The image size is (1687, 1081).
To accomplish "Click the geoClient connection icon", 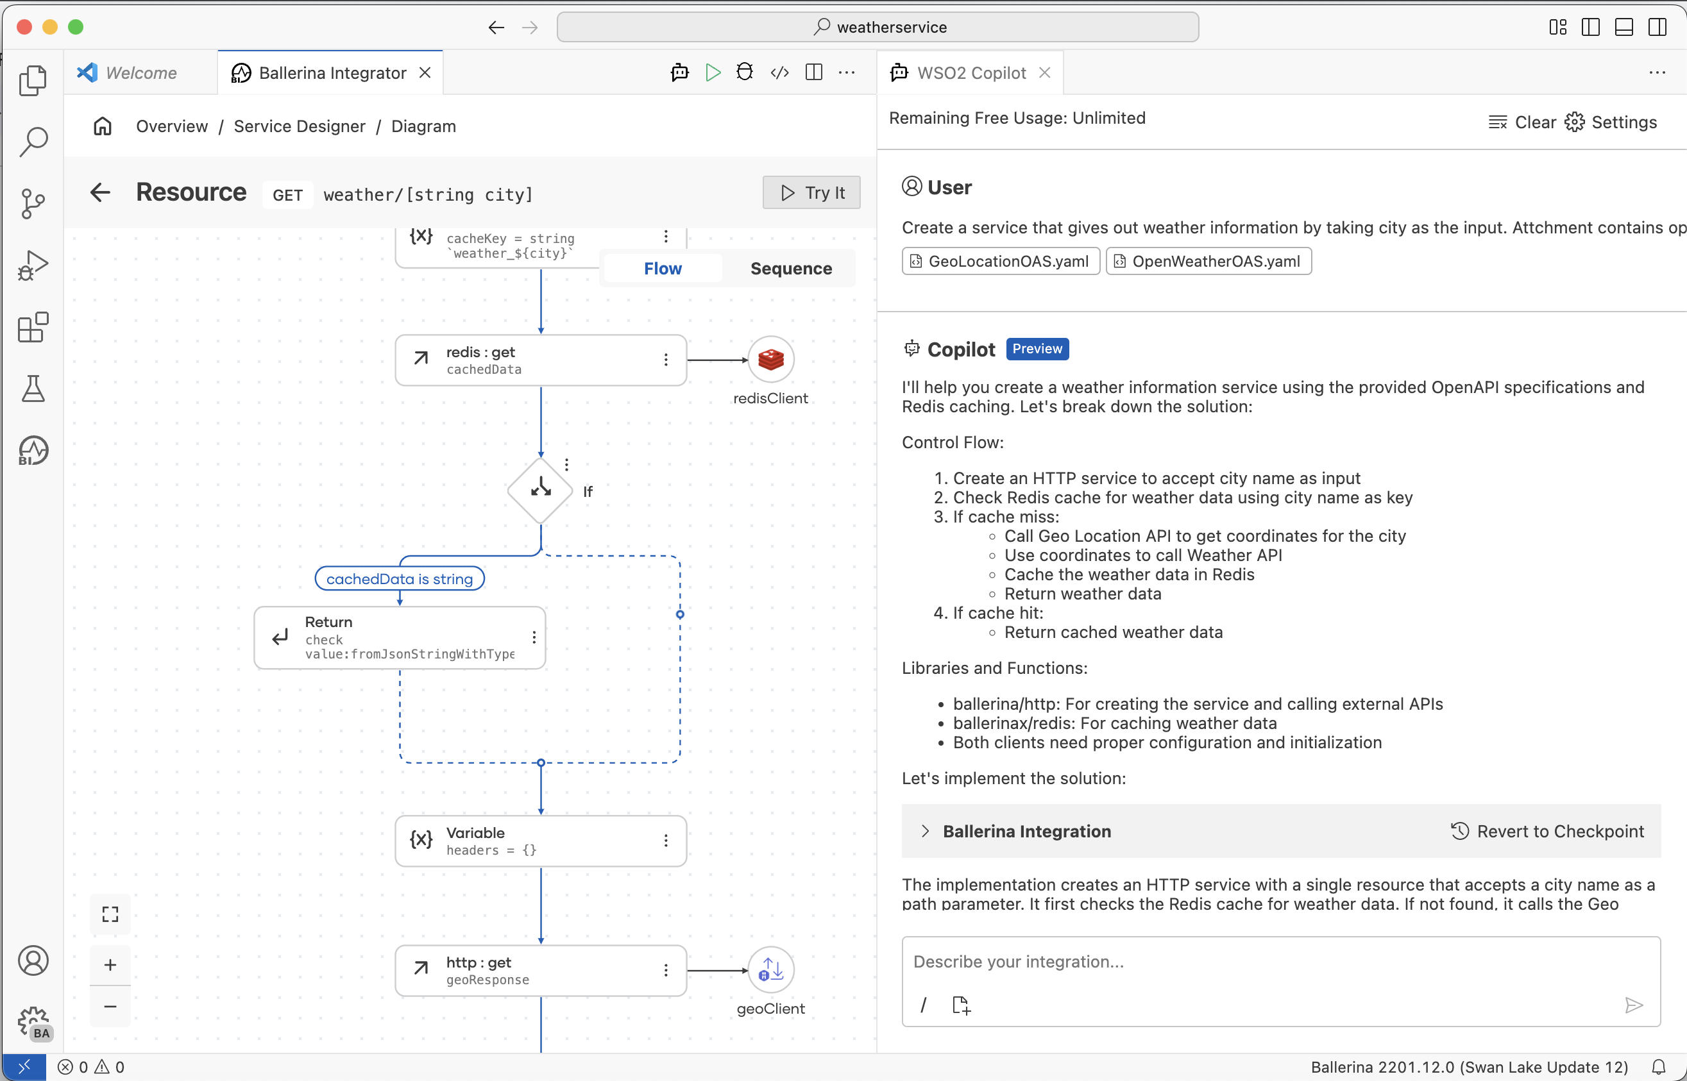I will click(771, 970).
